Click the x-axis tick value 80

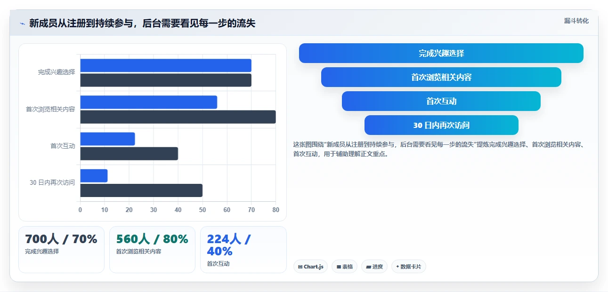pos(276,210)
